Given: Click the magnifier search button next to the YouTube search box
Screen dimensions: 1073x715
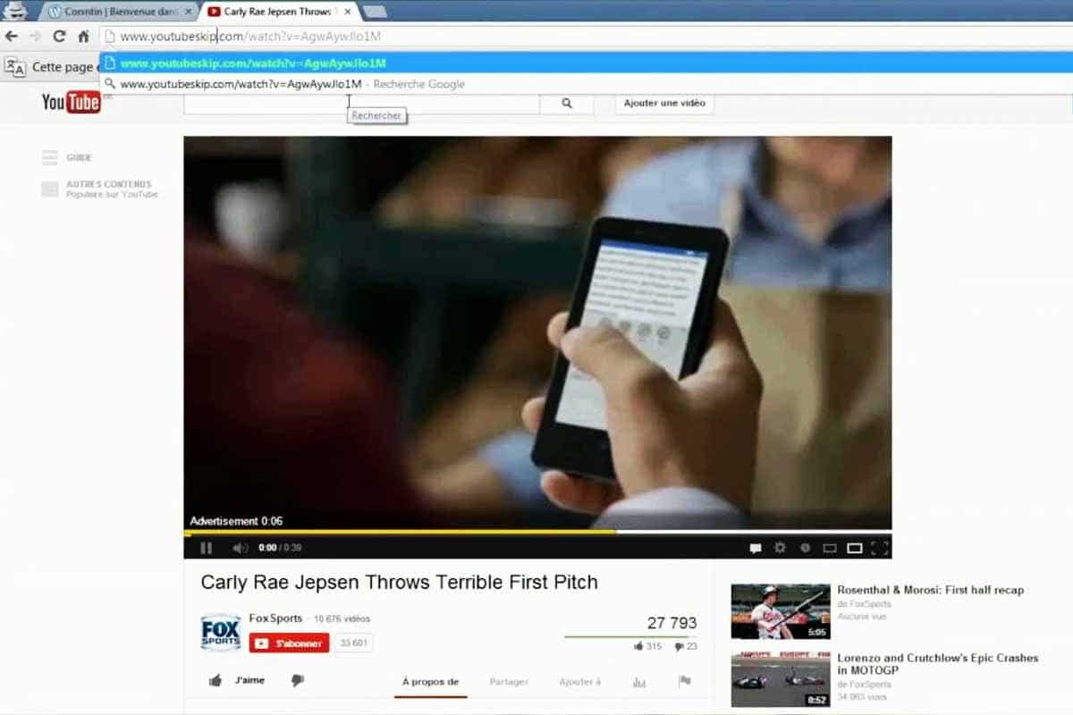Looking at the screenshot, I should coord(567,103).
